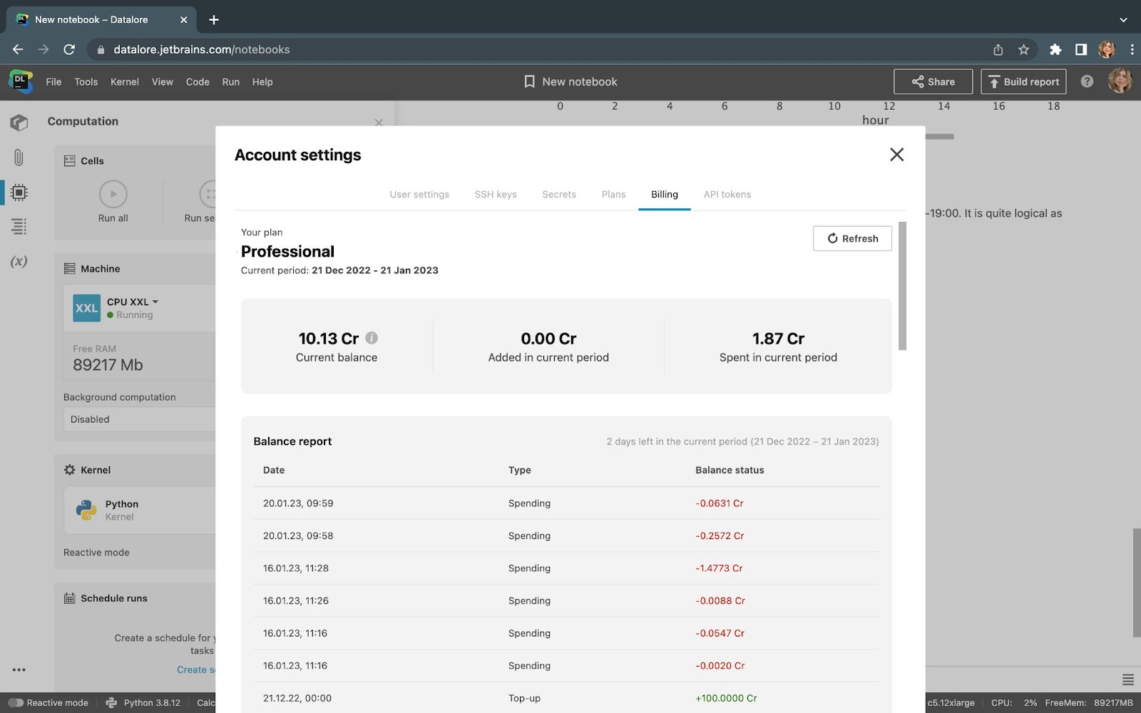This screenshot has height=713, width=1141.
Task: Switch to the User settings tab
Action: click(x=419, y=195)
